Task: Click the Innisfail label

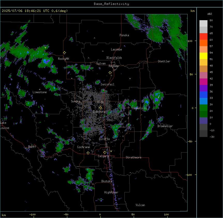Action: [x=107, y=84]
